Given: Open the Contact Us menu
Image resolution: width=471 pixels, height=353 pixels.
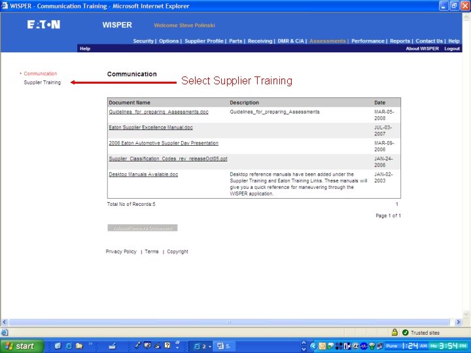Looking at the screenshot, I should coord(429,41).
